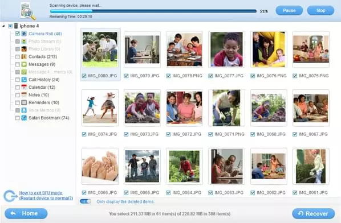Select the IMG_0075.PNG thumbnail

pos(311,49)
